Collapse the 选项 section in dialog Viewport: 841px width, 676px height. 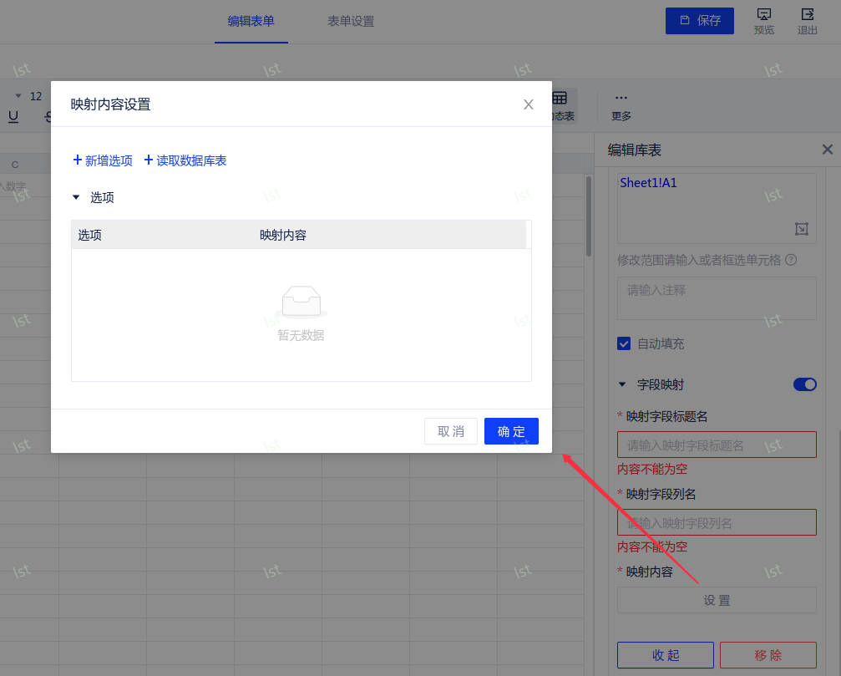coord(76,198)
